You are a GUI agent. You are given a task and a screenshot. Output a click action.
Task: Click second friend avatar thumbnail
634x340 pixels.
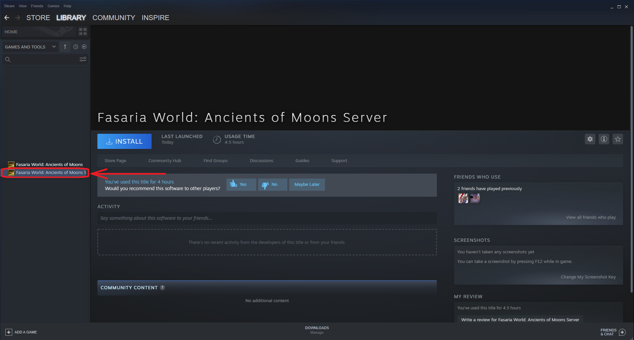point(475,198)
